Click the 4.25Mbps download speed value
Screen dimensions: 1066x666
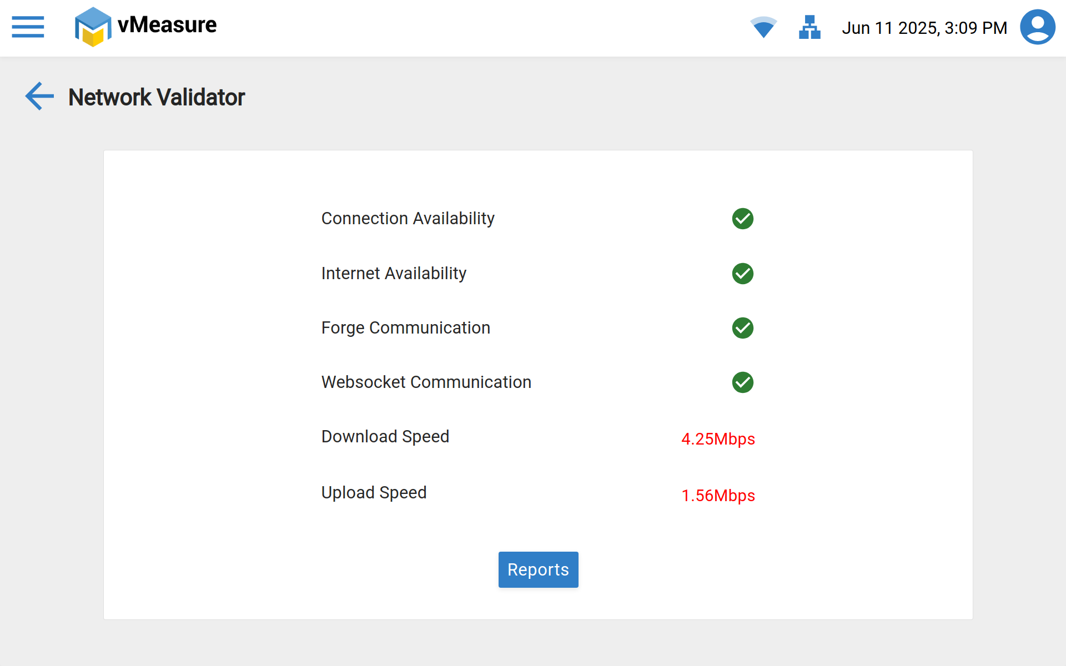[718, 439]
